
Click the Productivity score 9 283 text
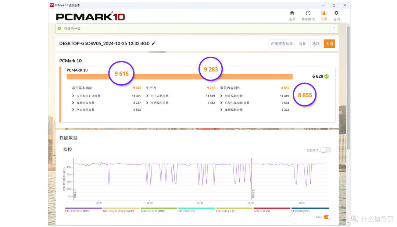(211, 88)
